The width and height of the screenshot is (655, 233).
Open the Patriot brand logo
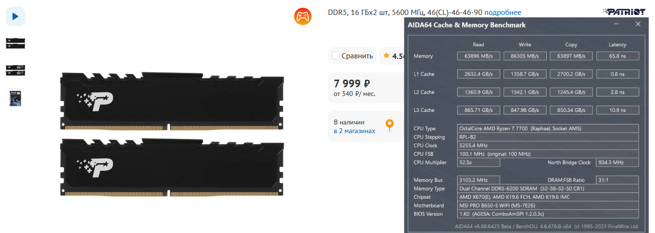point(624,12)
